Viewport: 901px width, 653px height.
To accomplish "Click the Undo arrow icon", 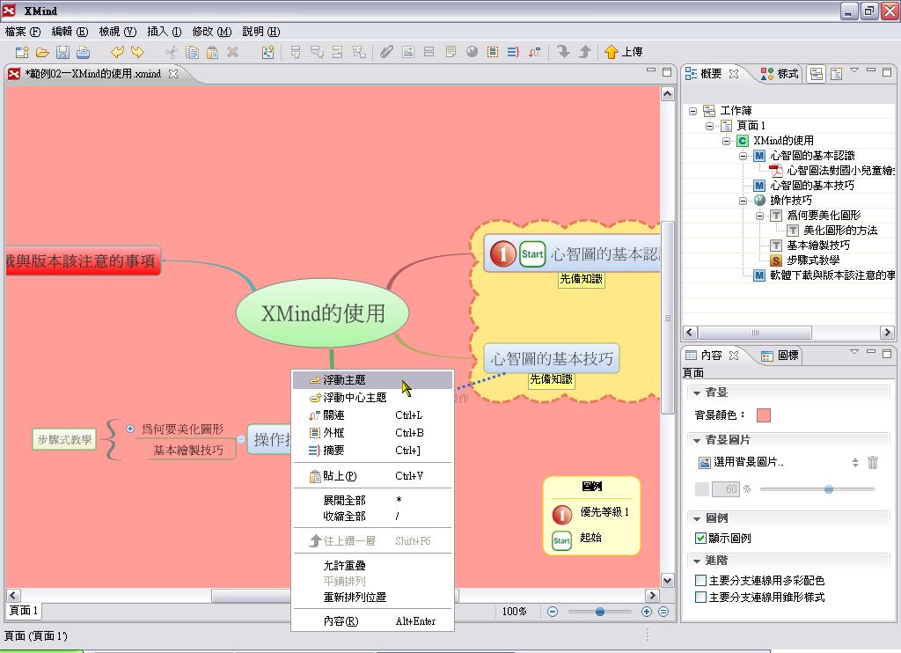I will point(117,52).
